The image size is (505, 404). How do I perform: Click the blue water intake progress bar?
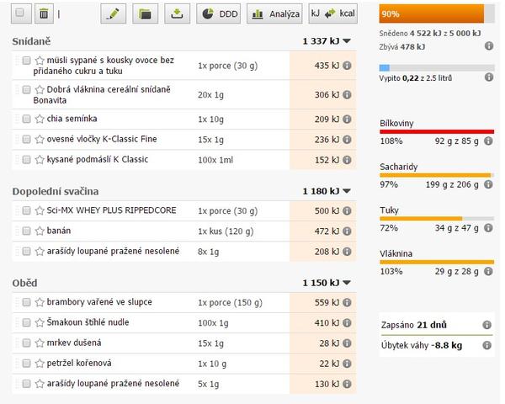tap(432, 66)
